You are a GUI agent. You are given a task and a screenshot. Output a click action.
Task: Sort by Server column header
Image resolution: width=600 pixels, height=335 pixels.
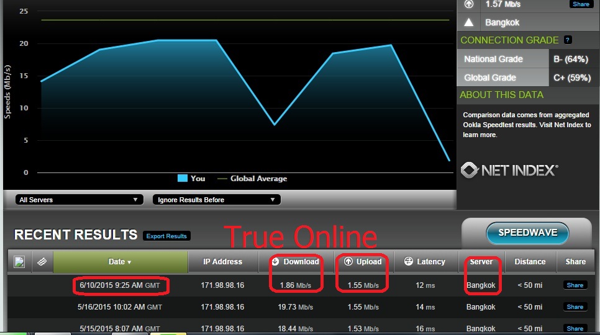point(481,262)
